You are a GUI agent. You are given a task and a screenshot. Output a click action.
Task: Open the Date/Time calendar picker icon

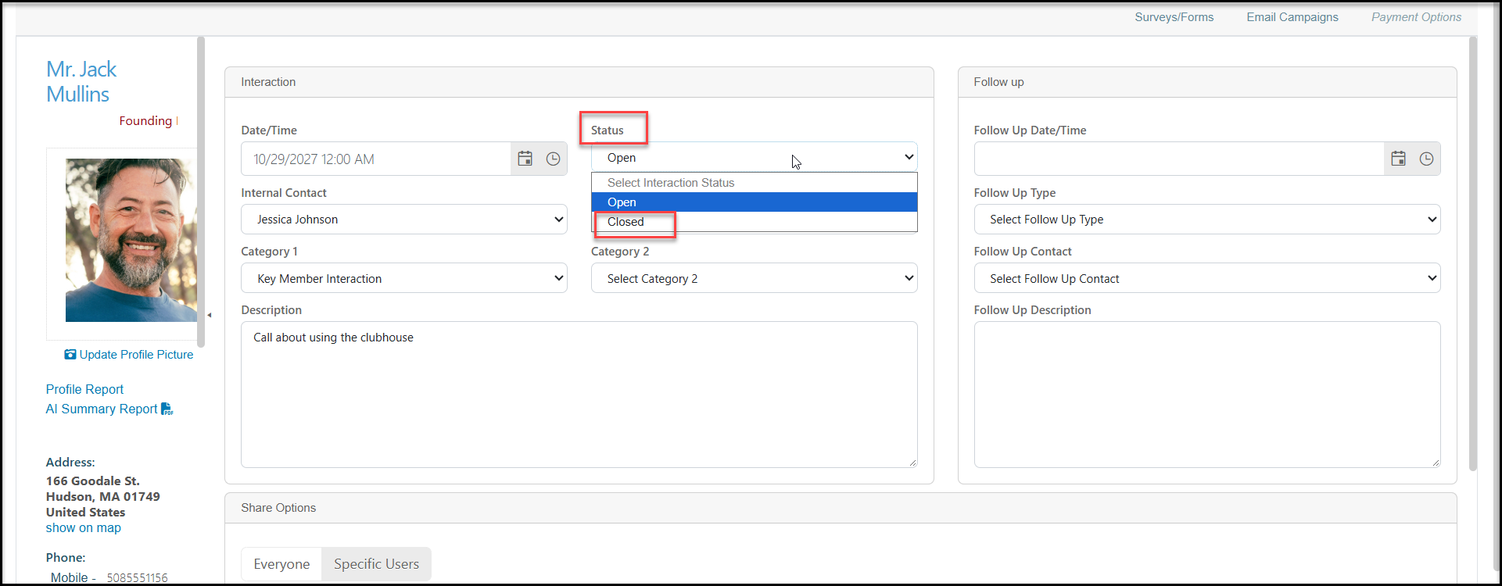point(525,159)
